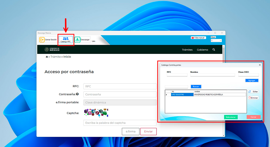Open the Catálogo RFC toolbar icon

66,39
